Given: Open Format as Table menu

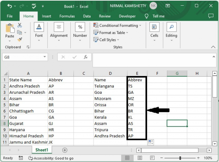Looking at the screenshot, I should pos(111,33).
